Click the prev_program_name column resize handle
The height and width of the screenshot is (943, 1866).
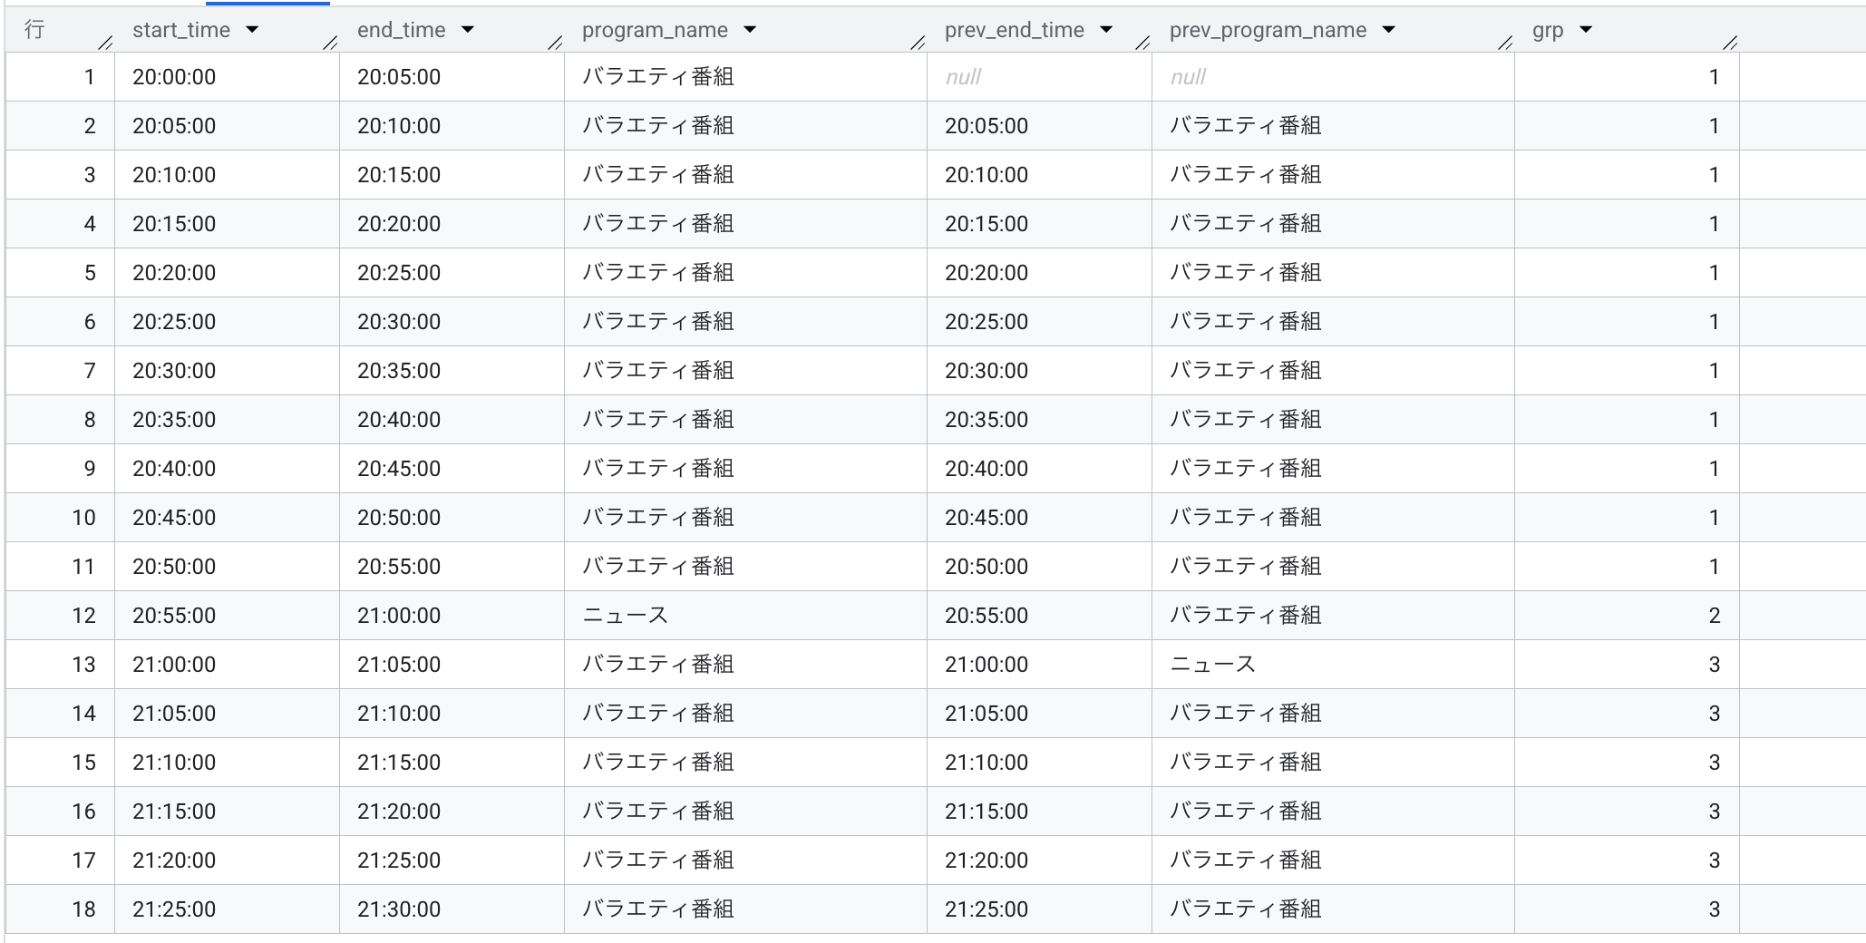coord(1505,42)
